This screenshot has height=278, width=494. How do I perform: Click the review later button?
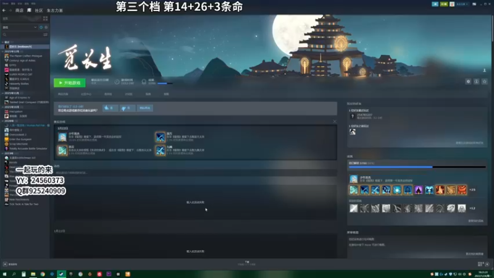145,107
